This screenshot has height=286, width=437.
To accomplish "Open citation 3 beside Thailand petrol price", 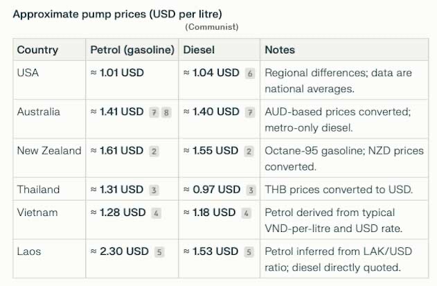I will point(154,190).
